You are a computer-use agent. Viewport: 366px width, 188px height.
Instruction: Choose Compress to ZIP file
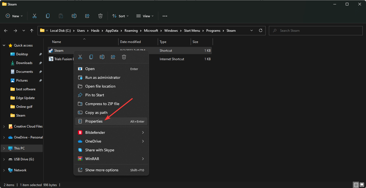[111, 104]
